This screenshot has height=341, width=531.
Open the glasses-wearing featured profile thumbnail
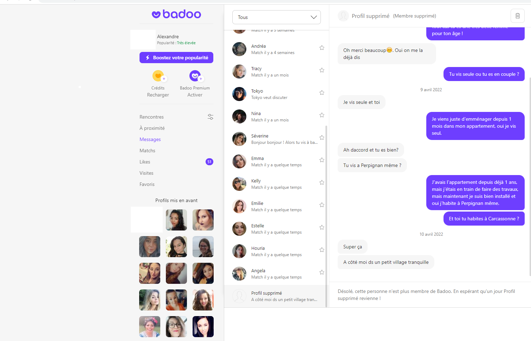click(176, 327)
